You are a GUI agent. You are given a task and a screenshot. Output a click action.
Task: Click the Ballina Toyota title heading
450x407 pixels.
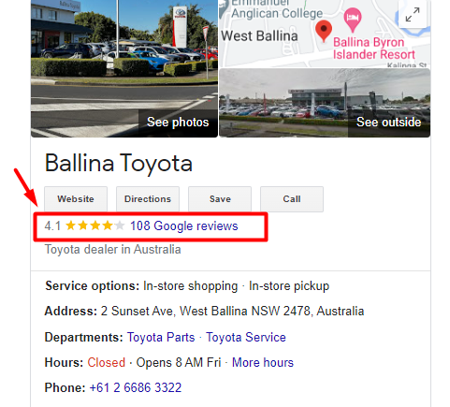pos(119,163)
